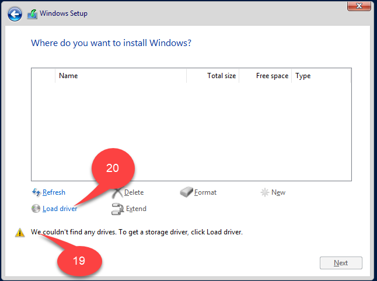
Task: Open the Refresh link
Action: 54,192
